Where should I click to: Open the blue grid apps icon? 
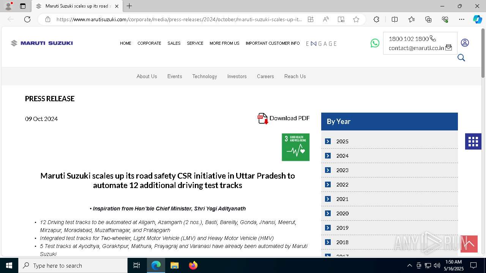click(473, 141)
